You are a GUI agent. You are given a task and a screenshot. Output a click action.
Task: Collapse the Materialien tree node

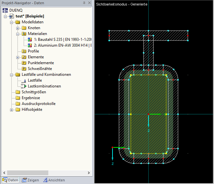click(18, 34)
